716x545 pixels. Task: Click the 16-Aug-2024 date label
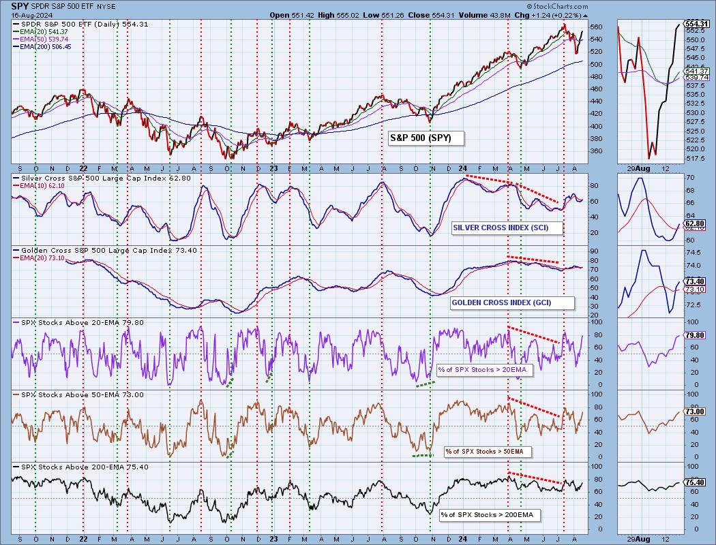[31, 14]
